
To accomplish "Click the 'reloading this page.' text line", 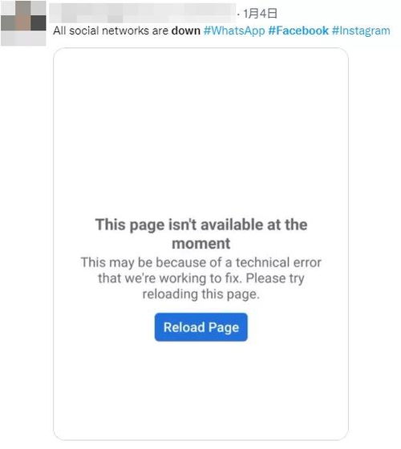I will [x=201, y=294].
